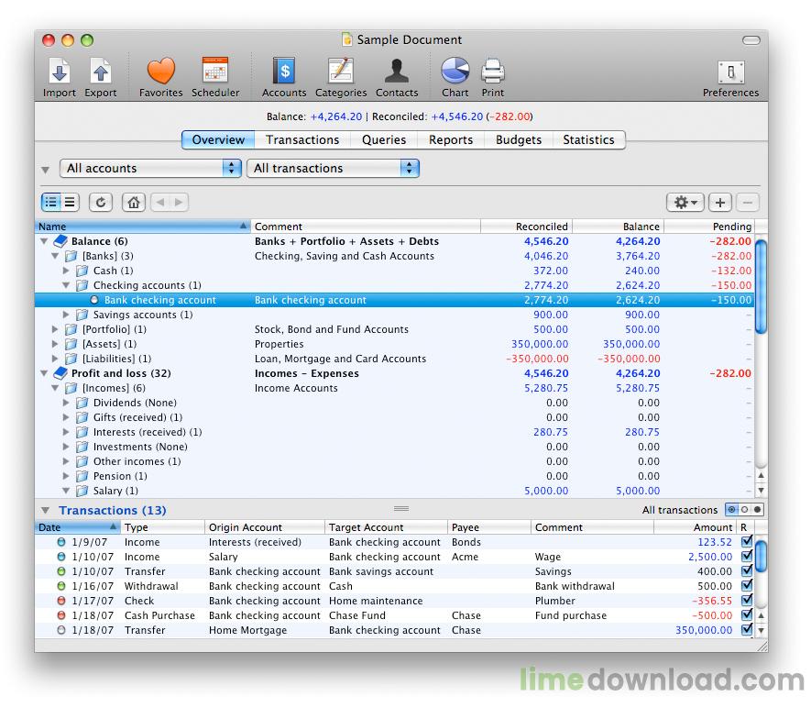Sort by the Pending column header

[708, 227]
